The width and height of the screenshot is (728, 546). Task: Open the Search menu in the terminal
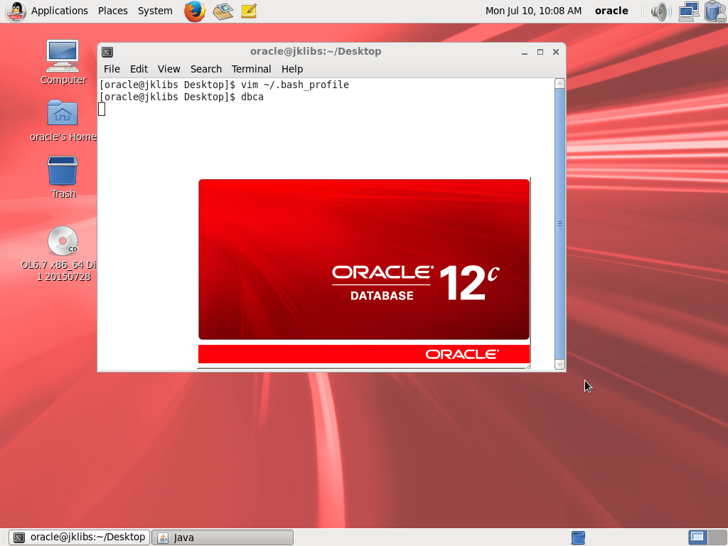[x=206, y=69]
